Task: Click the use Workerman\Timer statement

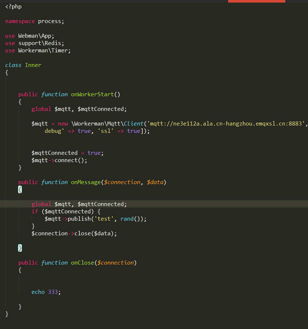Action: tap(38, 50)
